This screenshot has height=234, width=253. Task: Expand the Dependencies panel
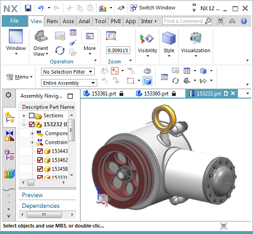tap(41, 205)
